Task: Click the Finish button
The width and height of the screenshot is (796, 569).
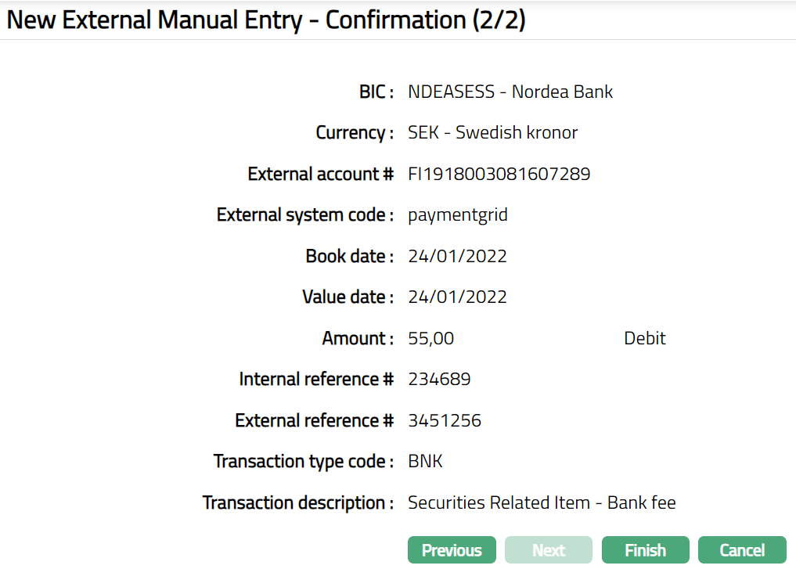Action: click(x=645, y=550)
